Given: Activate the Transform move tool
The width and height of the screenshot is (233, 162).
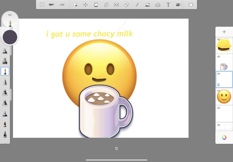Looking at the screenshot, I should 86,5.
